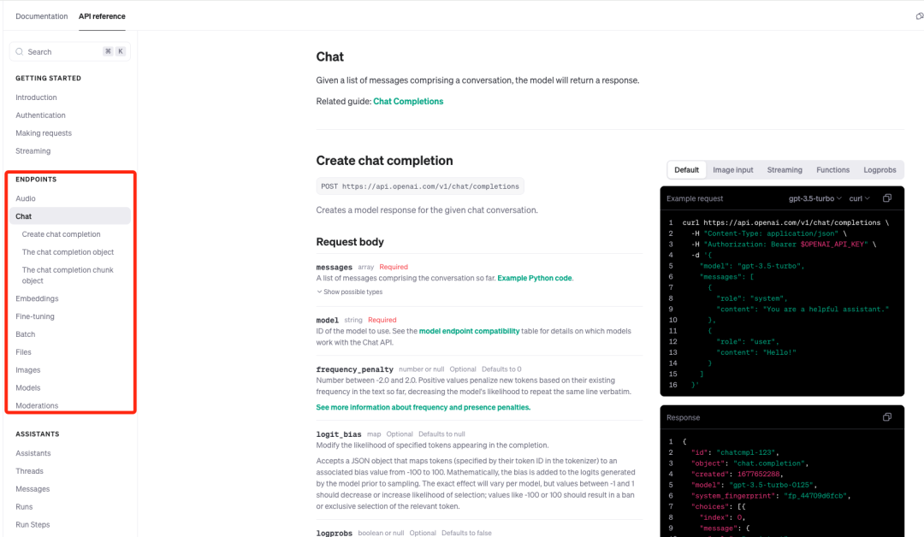Copy the Example request code
This screenshot has width=924, height=537.
(x=887, y=198)
